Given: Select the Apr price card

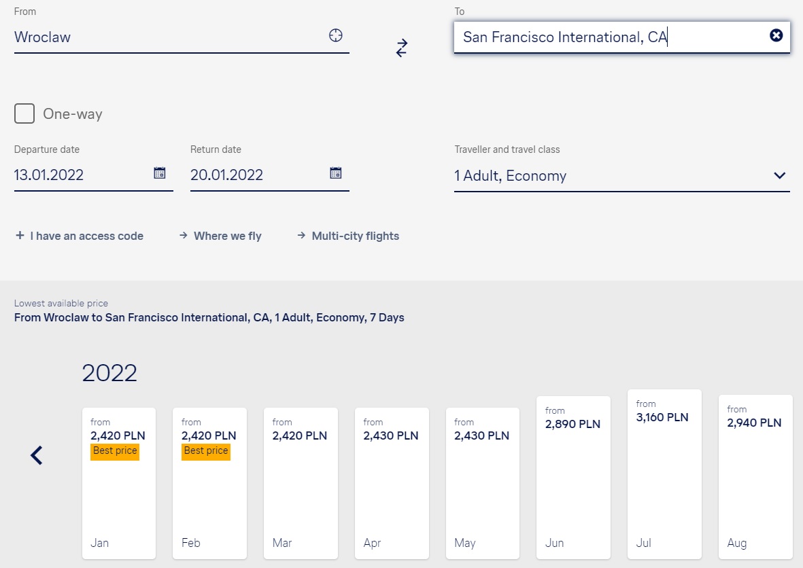Looking at the screenshot, I should click(392, 483).
